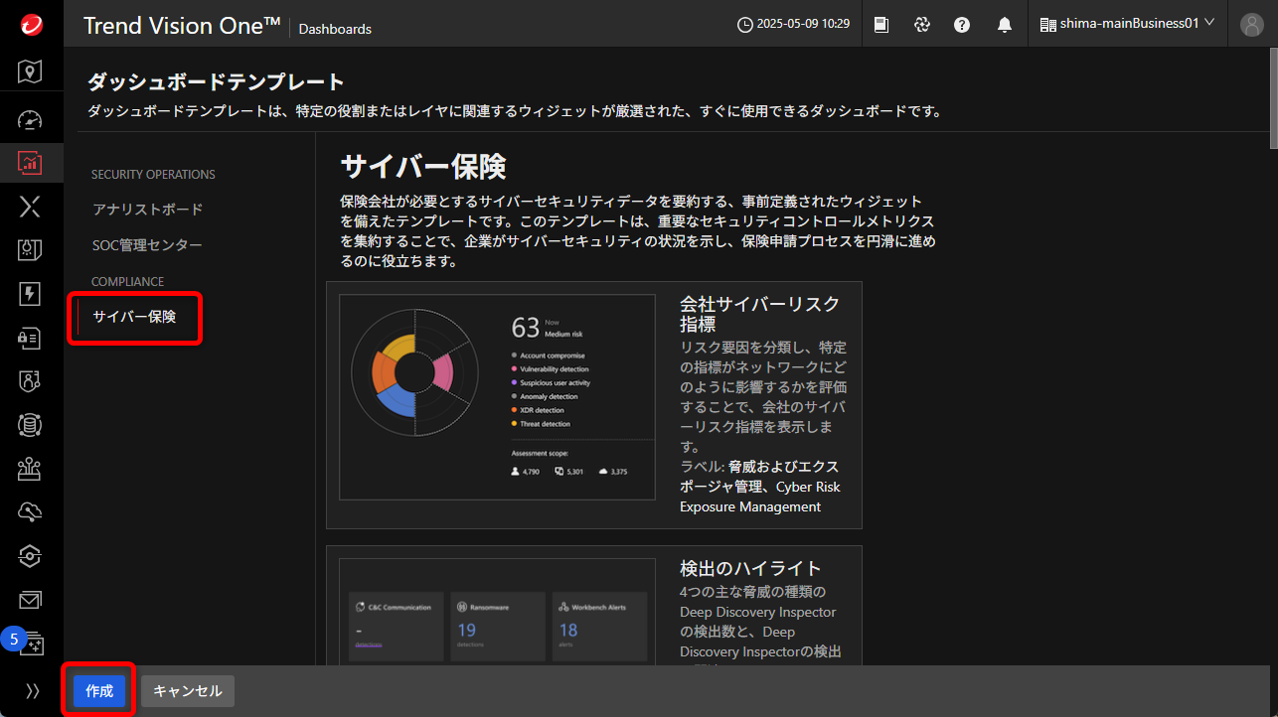Viewport: 1278px width, 717px height.
Task: Click the 会社サイバーリスク指標 widget preview thumbnail
Action: coord(497,397)
